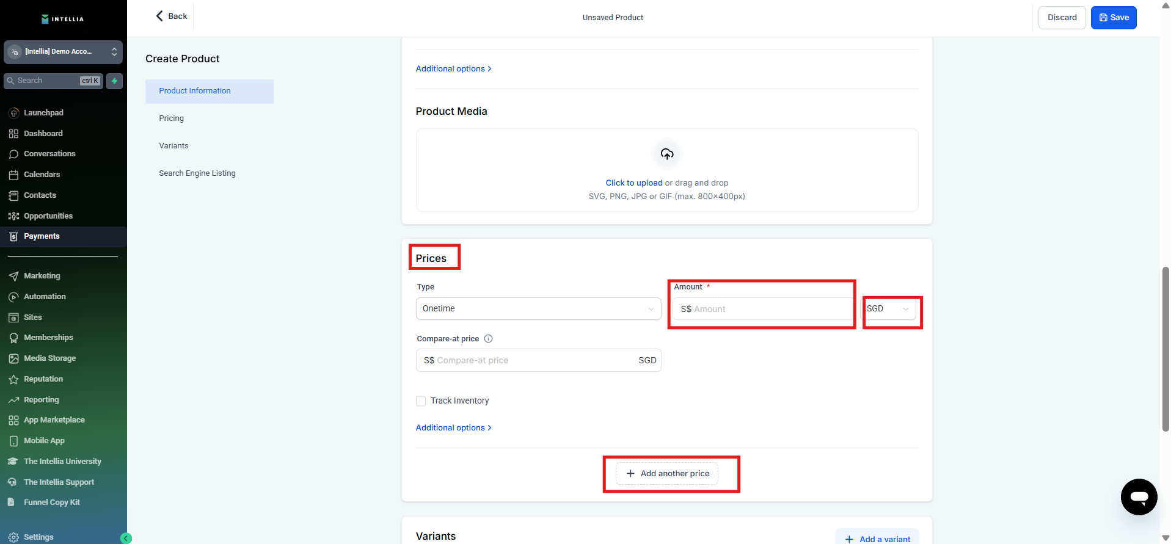Open Reputation from the star icon
Screen dimensions: 1171x544
13,379
